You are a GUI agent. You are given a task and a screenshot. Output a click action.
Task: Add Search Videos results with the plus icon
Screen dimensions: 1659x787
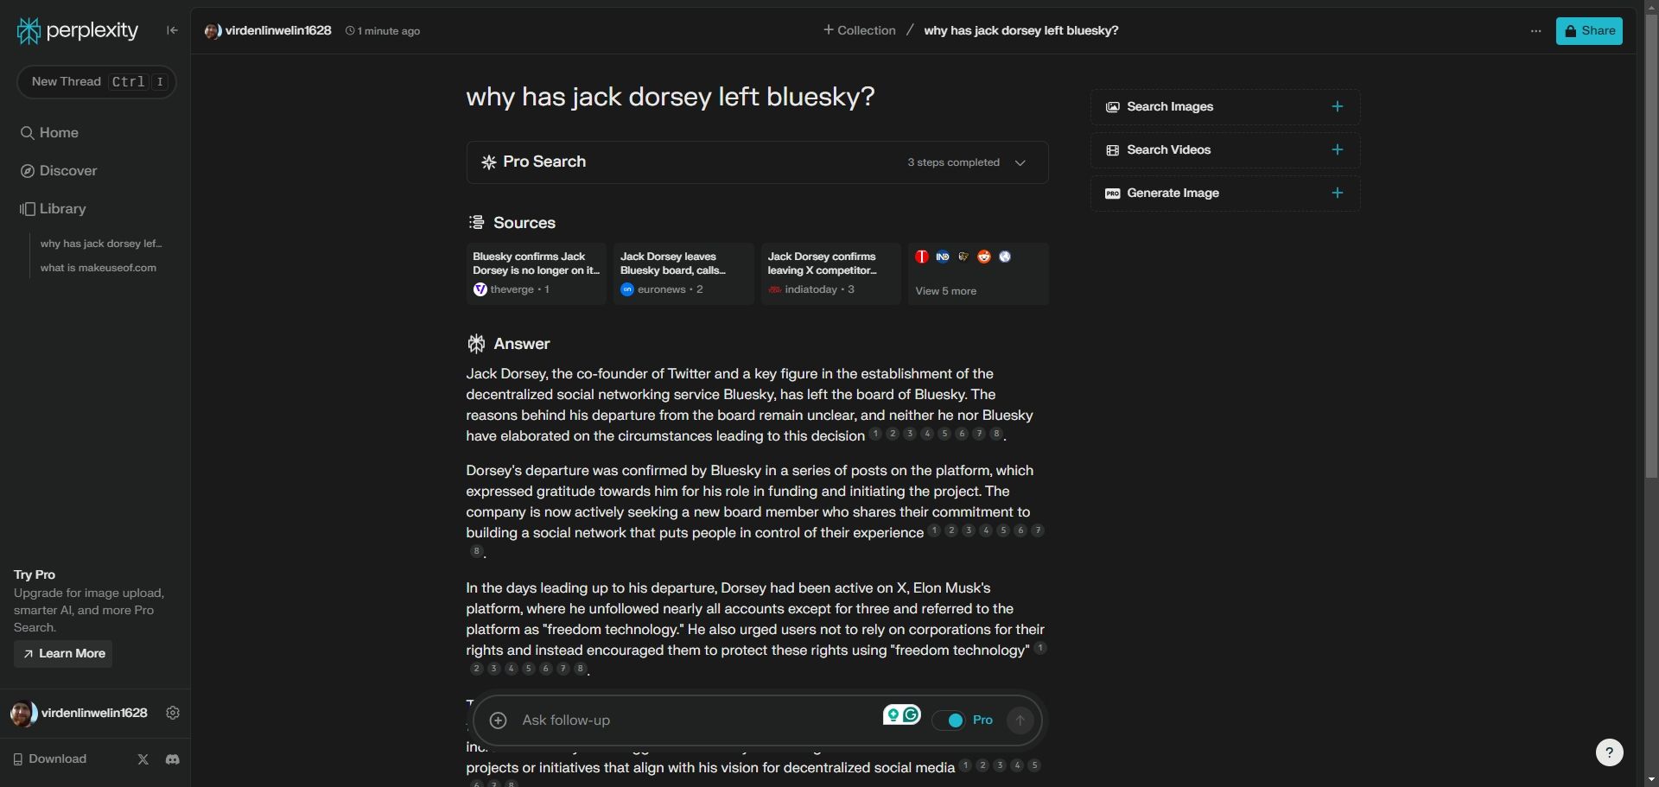click(1337, 149)
